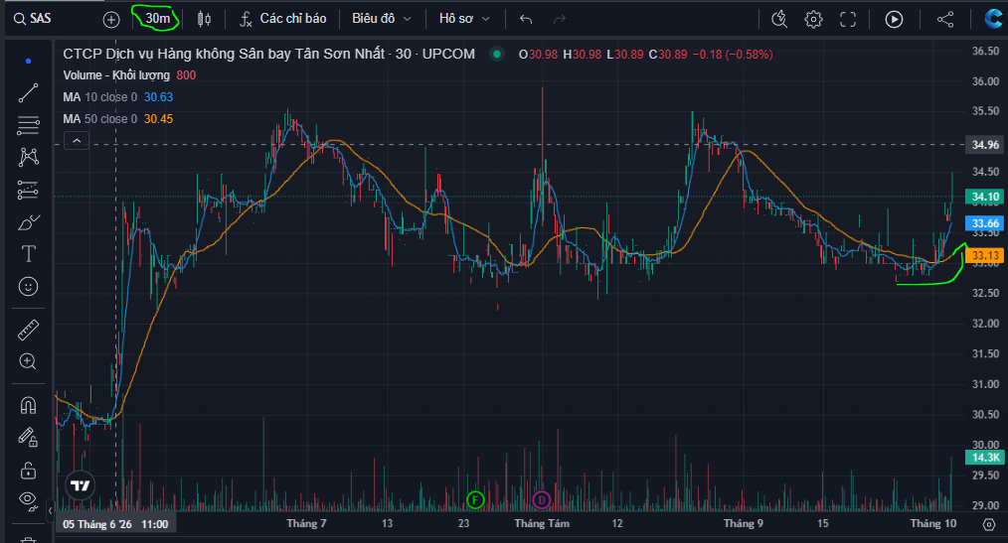The image size is (1008, 543).
Task: Collapse the indicator legend chevron
Action: 77,141
